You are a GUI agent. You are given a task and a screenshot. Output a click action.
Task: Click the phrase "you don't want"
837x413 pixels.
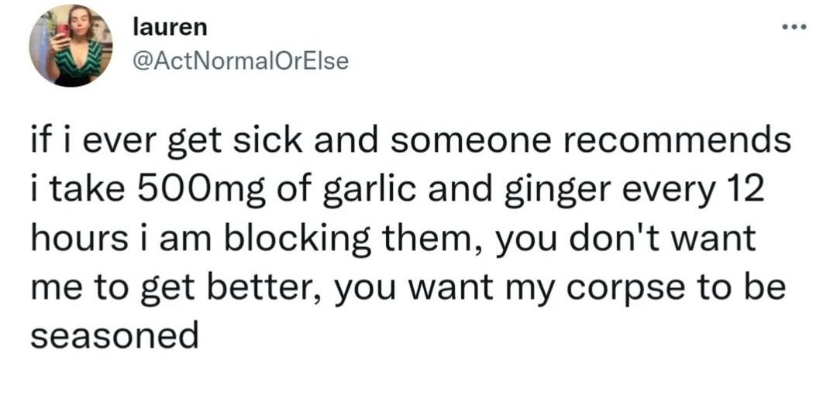[626, 241]
